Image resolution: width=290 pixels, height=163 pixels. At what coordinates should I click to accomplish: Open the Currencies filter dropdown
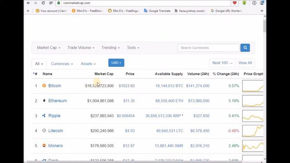[x=62, y=64]
